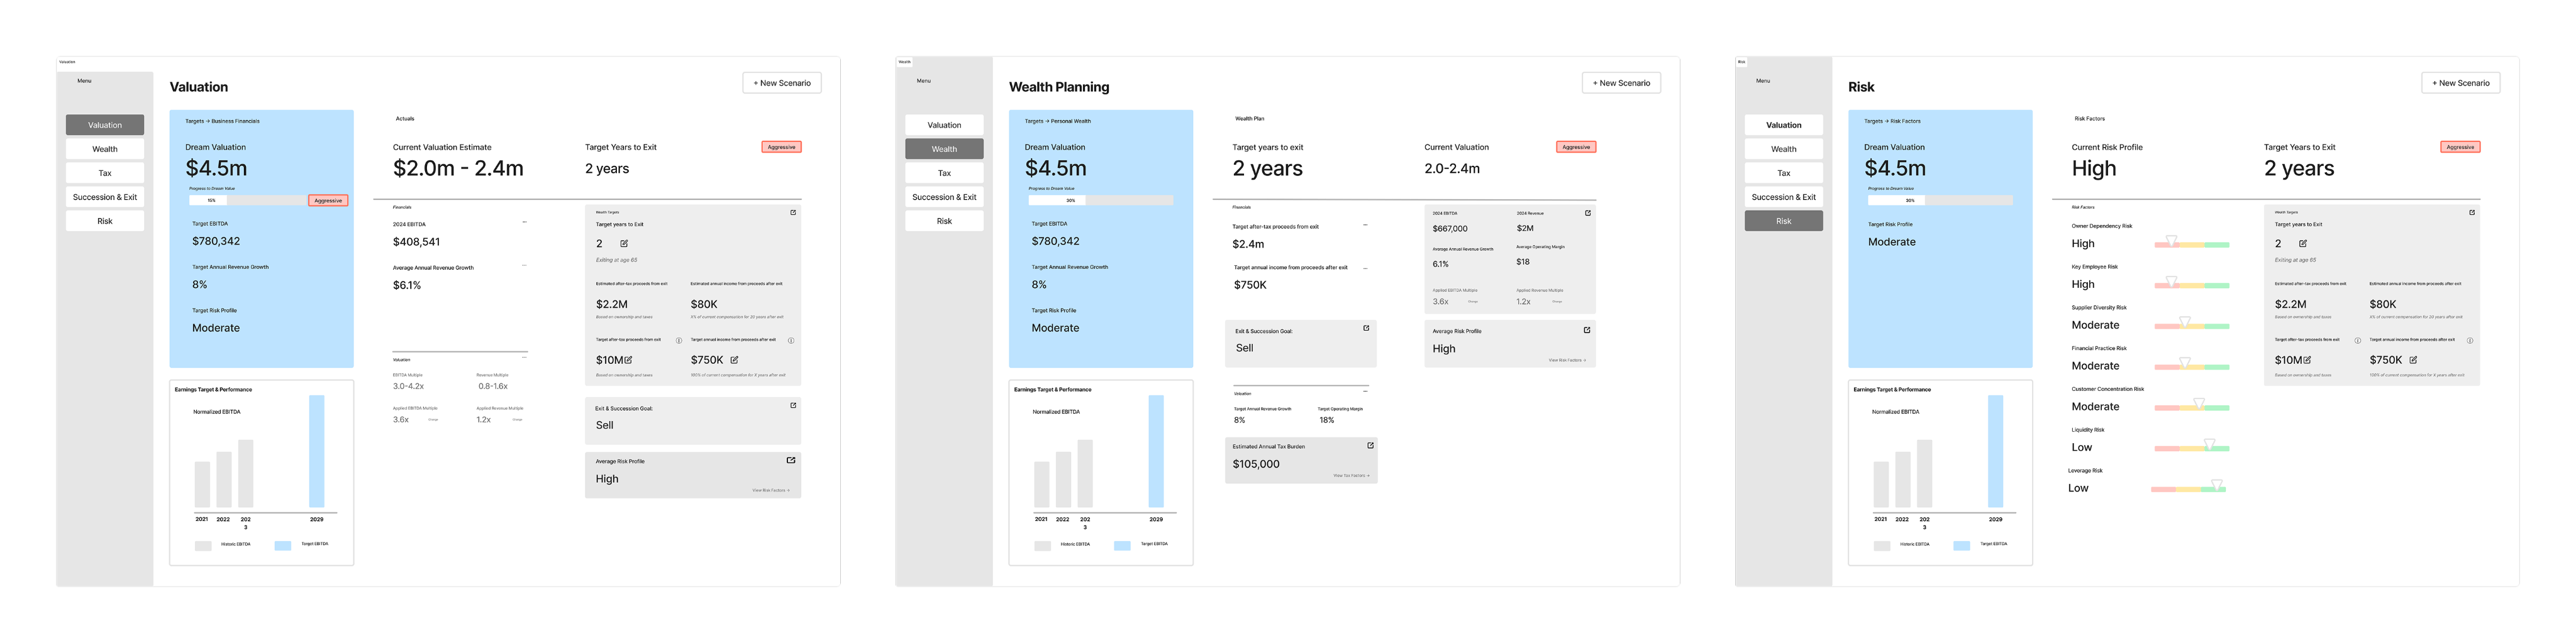Edit the $10M target proceeds on Risk screen
The height and width of the screenshot is (643, 2576).
pos(2307,360)
